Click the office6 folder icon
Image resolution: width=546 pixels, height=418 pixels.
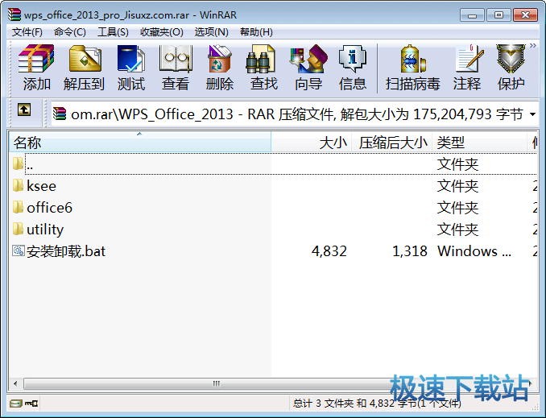18,207
